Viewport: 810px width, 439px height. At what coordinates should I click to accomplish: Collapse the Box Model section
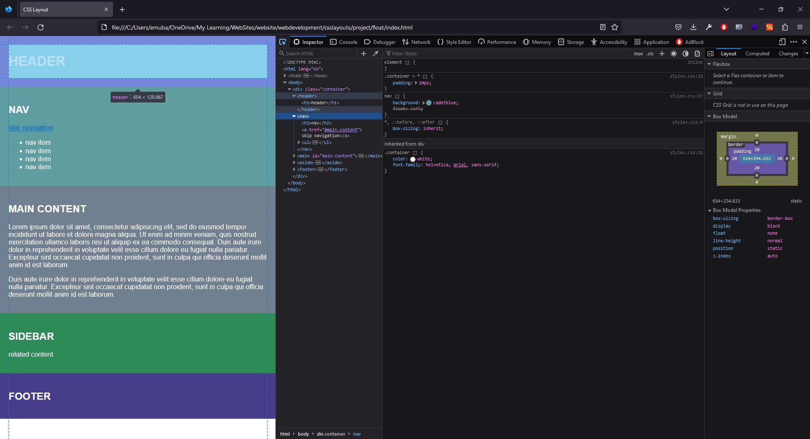click(709, 117)
